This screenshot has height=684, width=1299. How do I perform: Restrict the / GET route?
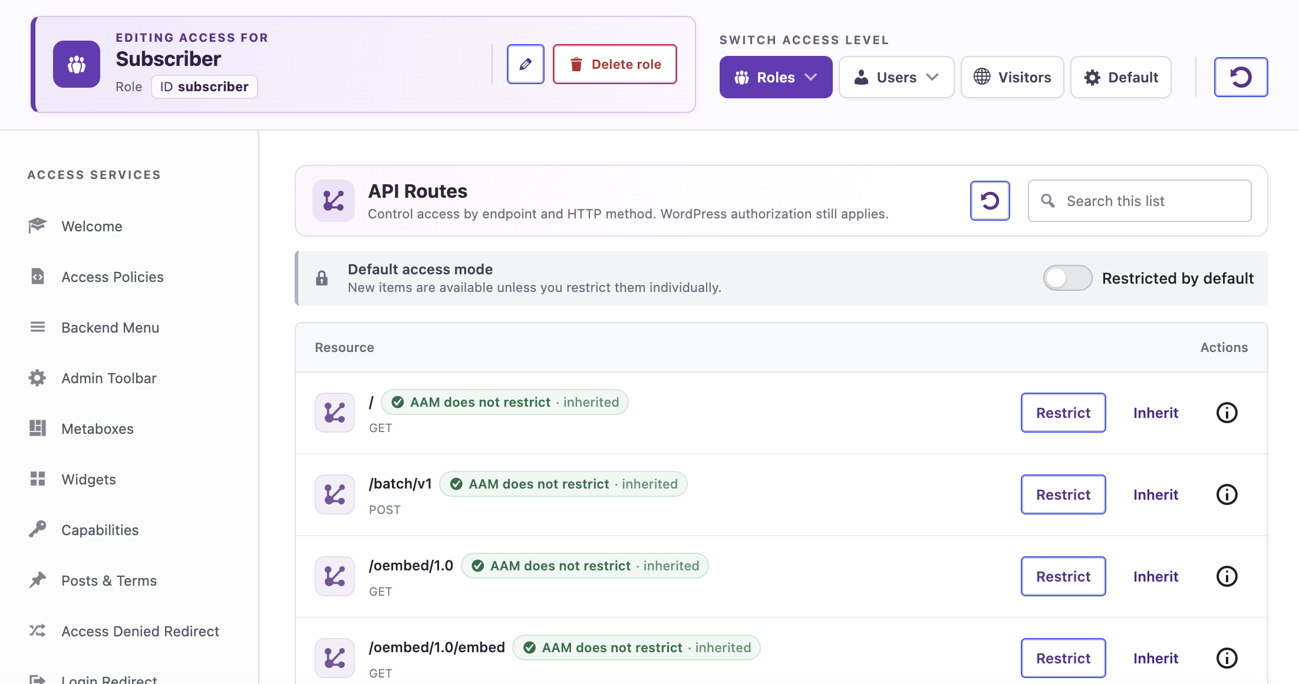click(1063, 413)
